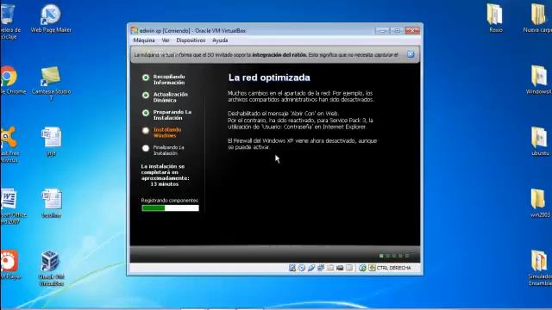Dismiss the mouse integration notification bar
The height and width of the screenshot is (310, 552).
(x=411, y=54)
